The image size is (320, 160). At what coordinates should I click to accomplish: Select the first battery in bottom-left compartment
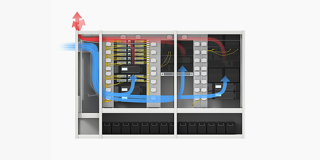pos(107,128)
